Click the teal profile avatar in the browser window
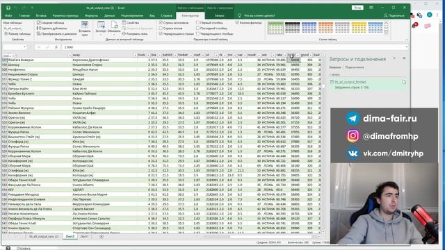445x250 pixels. pyautogui.click(x=430, y=15)
